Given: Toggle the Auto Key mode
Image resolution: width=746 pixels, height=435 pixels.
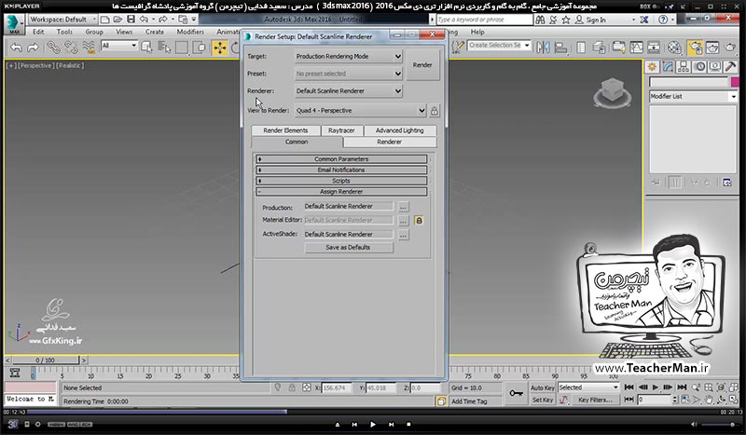Looking at the screenshot, I should click(x=542, y=387).
